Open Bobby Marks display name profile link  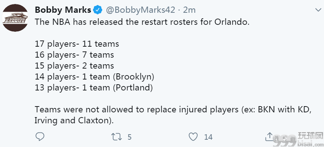(63, 10)
